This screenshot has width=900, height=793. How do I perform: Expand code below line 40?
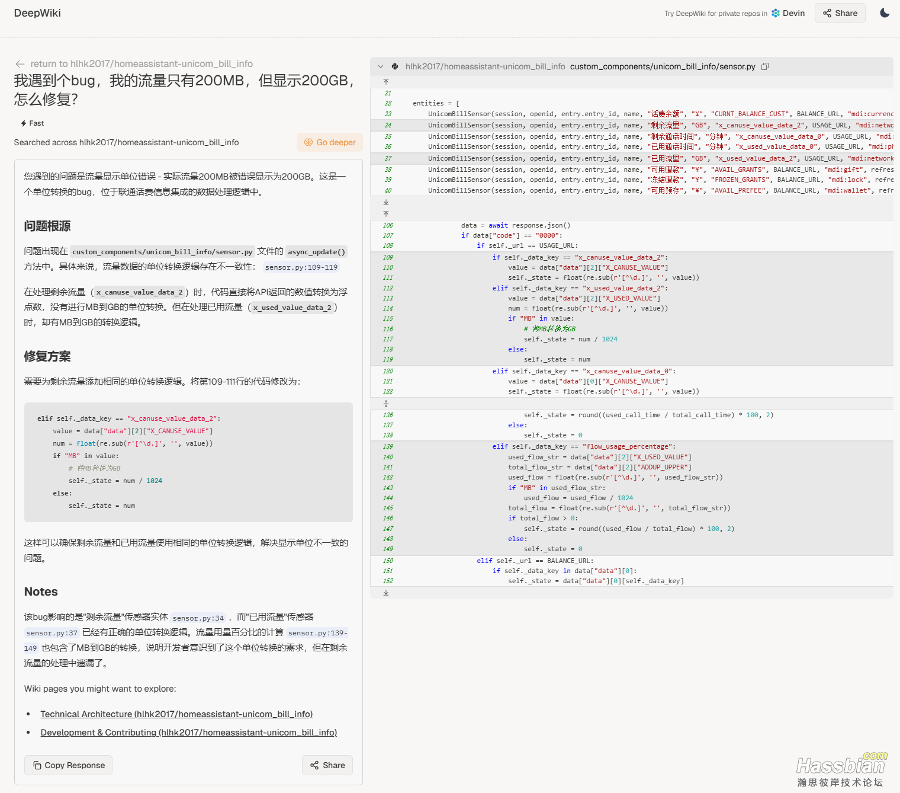(x=386, y=202)
